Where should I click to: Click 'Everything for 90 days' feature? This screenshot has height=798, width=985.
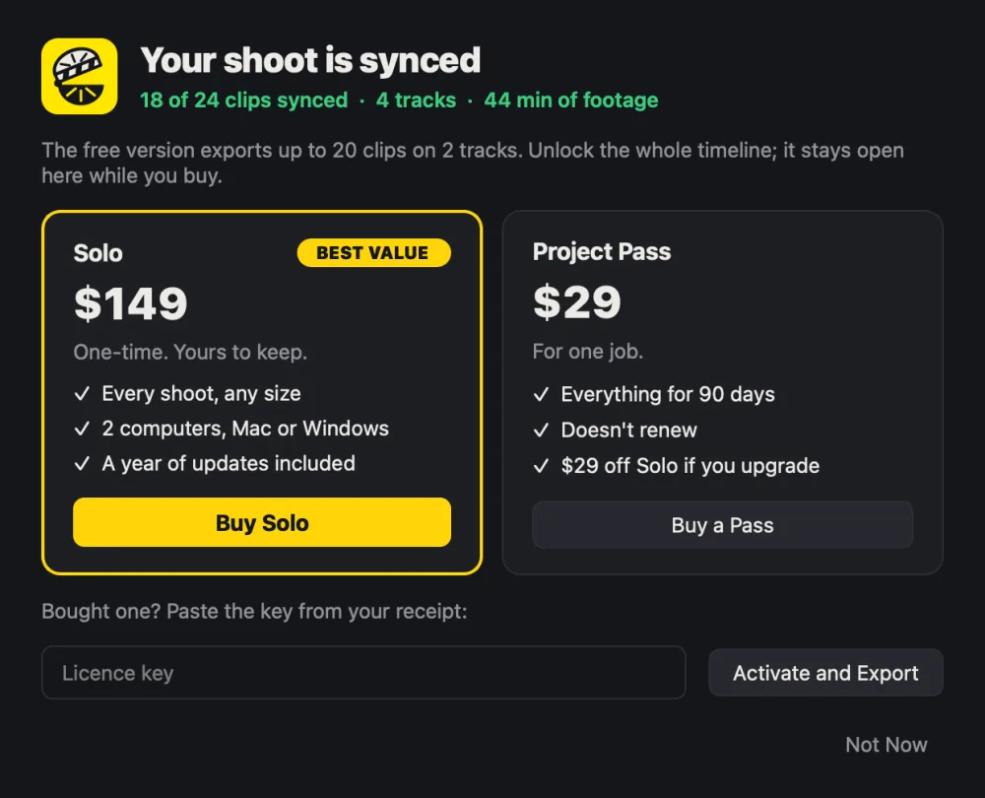tap(668, 394)
